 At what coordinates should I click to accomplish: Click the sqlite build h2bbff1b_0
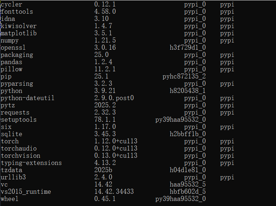pos(188,134)
